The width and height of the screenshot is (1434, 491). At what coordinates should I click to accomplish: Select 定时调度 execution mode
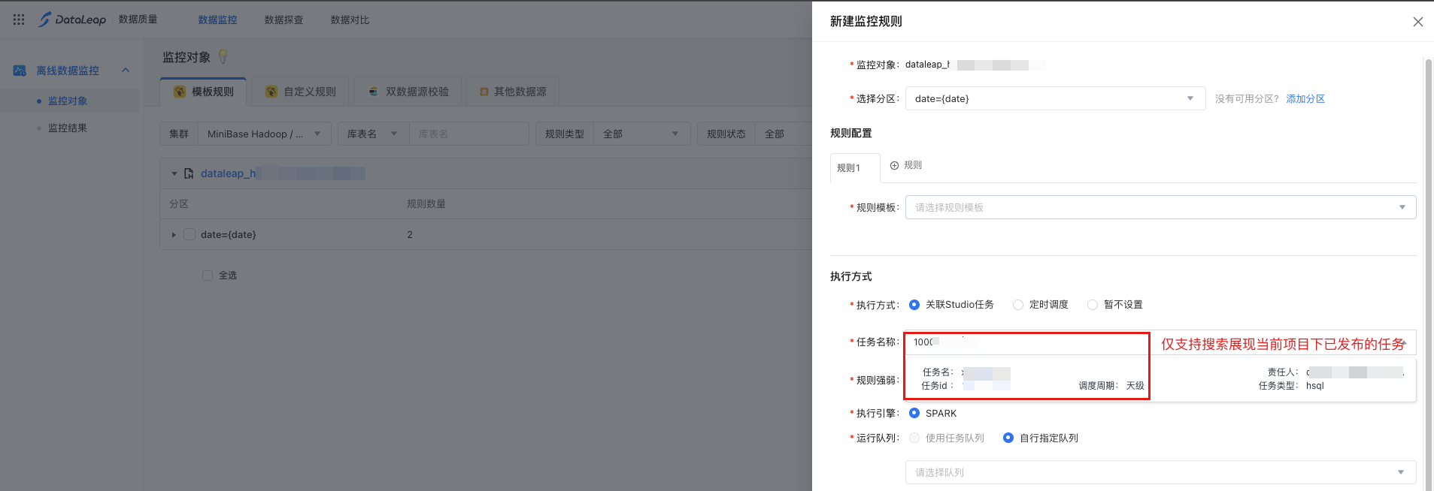tap(1018, 305)
